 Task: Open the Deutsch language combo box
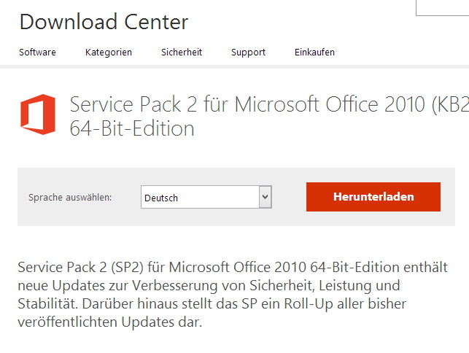[x=206, y=197]
